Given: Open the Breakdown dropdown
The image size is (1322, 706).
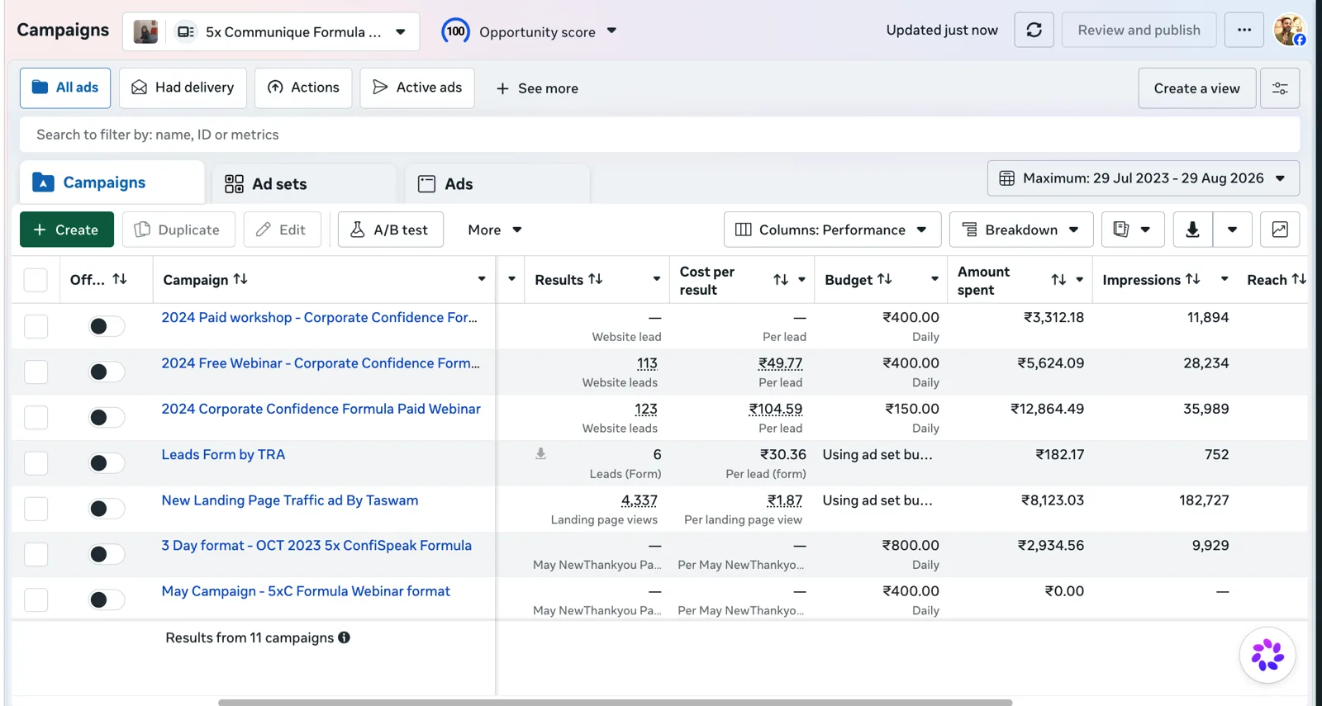Looking at the screenshot, I should [1021, 230].
